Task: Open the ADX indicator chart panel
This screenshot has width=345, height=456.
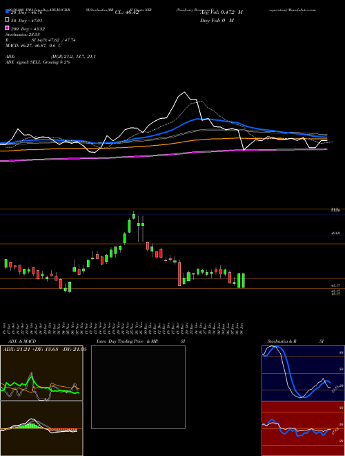Action: pyautogui.click(x=41, y=373)
